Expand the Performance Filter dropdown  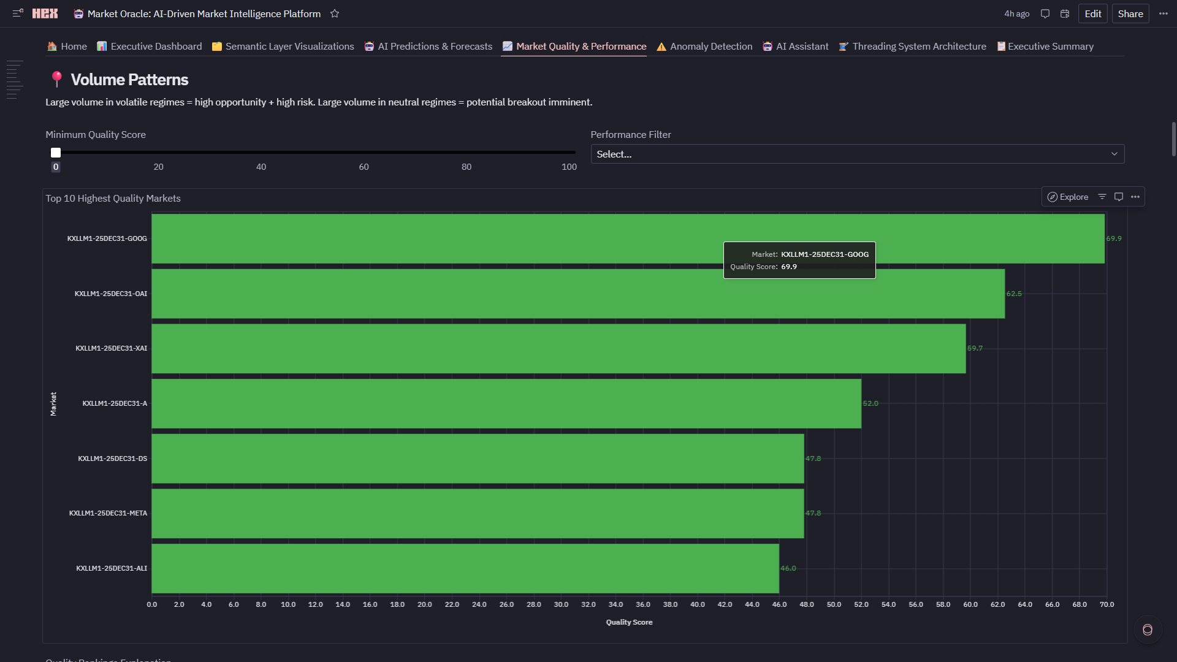pos(857,154)
